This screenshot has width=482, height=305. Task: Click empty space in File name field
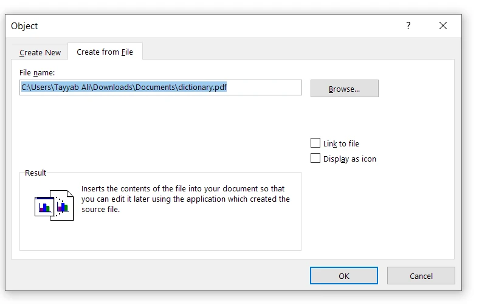(x=265, y=87)
